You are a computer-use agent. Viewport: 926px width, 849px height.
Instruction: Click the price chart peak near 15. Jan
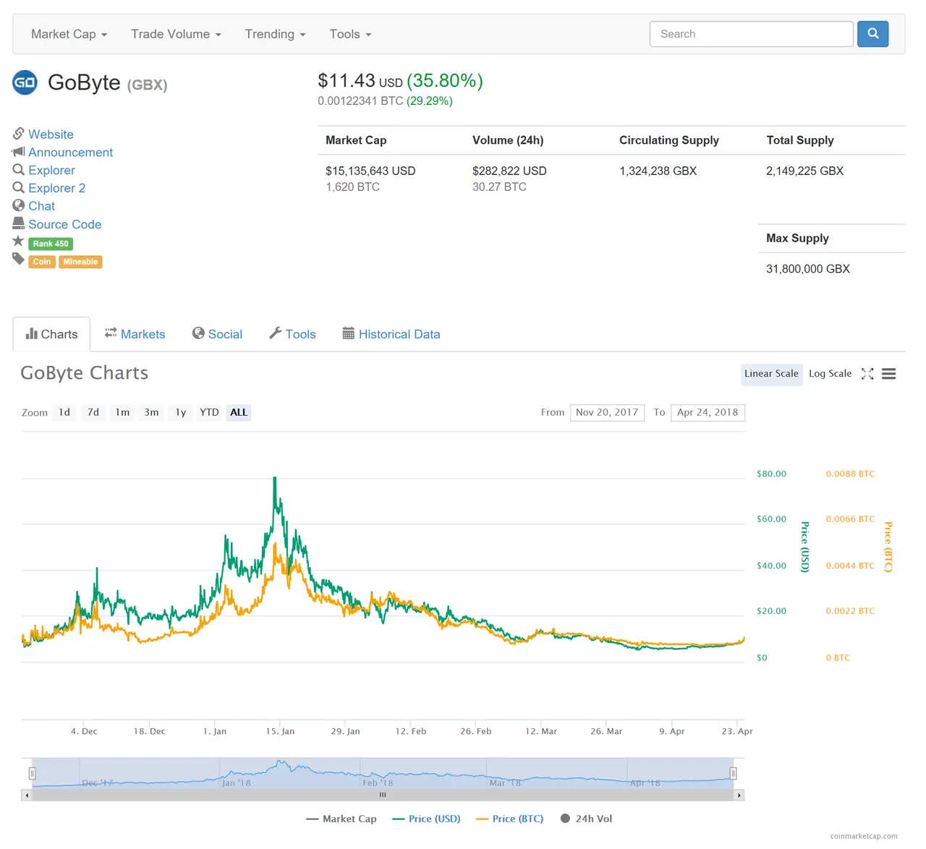(x=275, y=479)
